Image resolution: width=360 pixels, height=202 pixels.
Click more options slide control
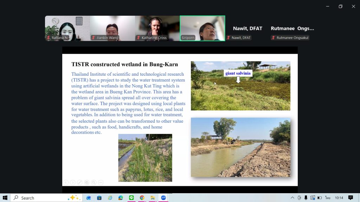point(101,182)
